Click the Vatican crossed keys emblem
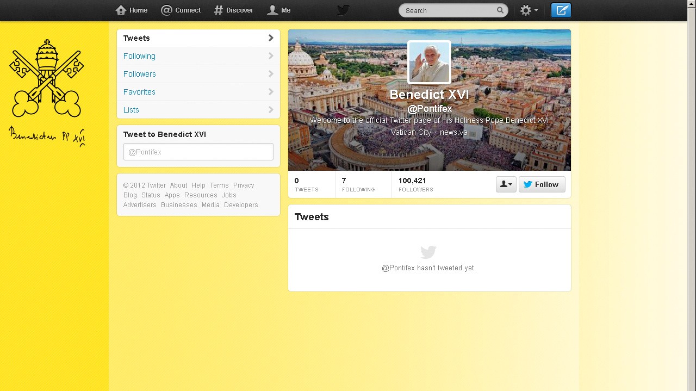This screenshot has width=696, height=391. pyautogui.click(x=47, y=78)
